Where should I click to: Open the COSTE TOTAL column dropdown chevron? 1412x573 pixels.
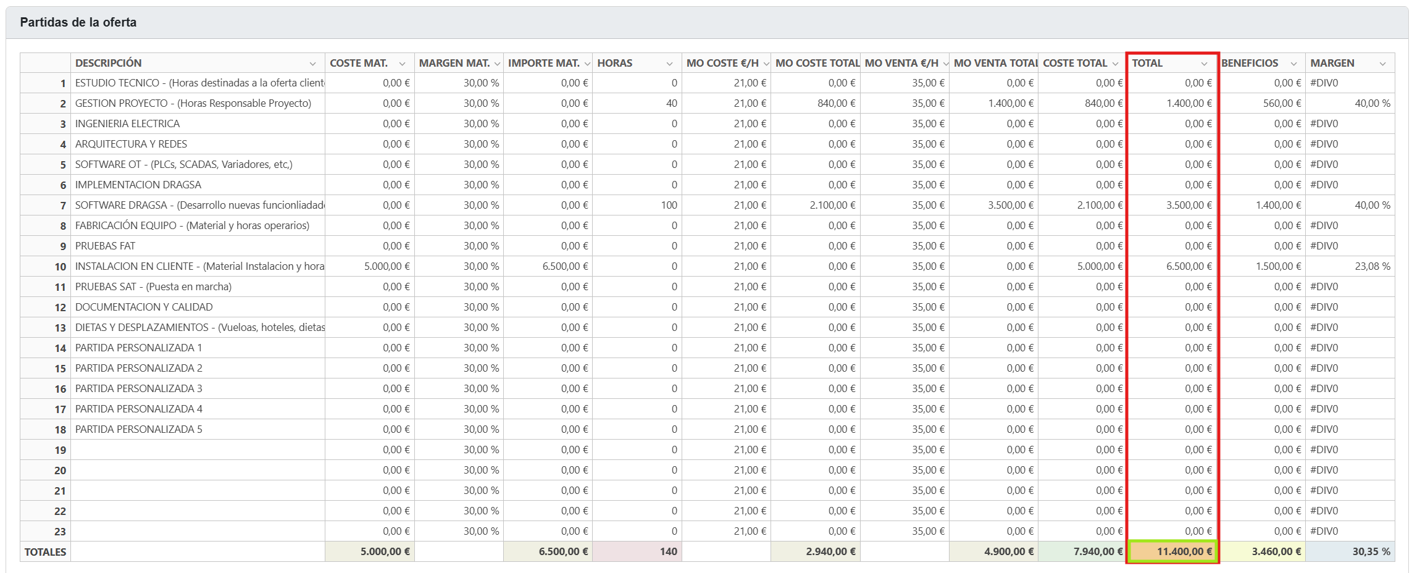[1115, 64]
